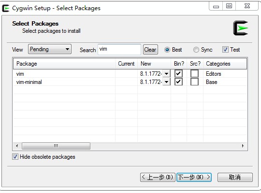Image resolution: width=261 pixels, height=193 pixels.
Task: Uncheck Bin checkbox for vim-minimal
Action: pyautogui.click(x=178, y=82)
